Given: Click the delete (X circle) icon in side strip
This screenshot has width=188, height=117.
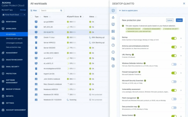Looking at the screenshot, I should point(113,66).
